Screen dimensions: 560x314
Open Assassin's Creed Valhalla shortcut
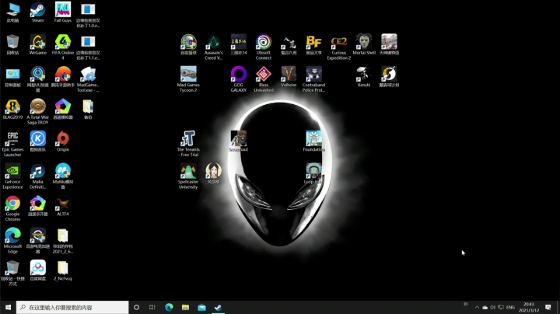(214, 47)
